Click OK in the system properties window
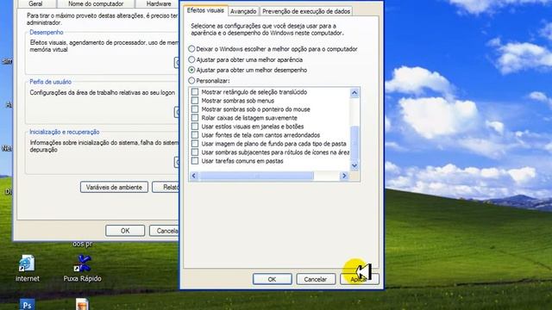 click(x=125, y=231)
